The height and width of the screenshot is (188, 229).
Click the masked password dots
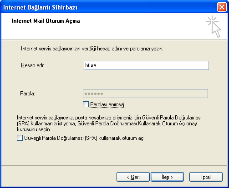[x=94, y=94]
